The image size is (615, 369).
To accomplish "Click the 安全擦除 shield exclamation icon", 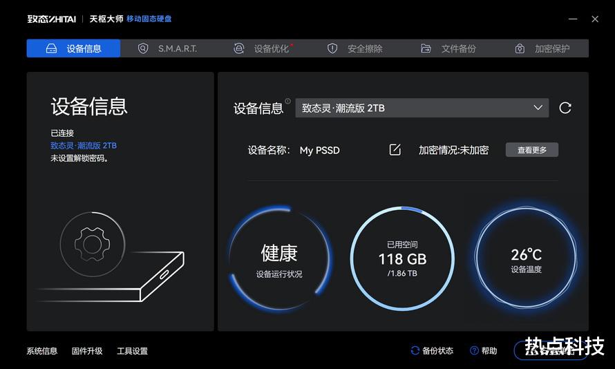I will [332, 48].
